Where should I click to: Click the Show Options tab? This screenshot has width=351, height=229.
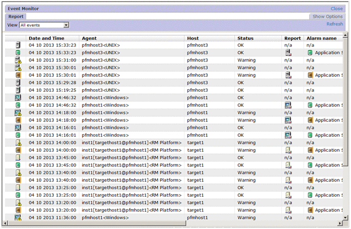pyautogui.click(x=327, y=16)
